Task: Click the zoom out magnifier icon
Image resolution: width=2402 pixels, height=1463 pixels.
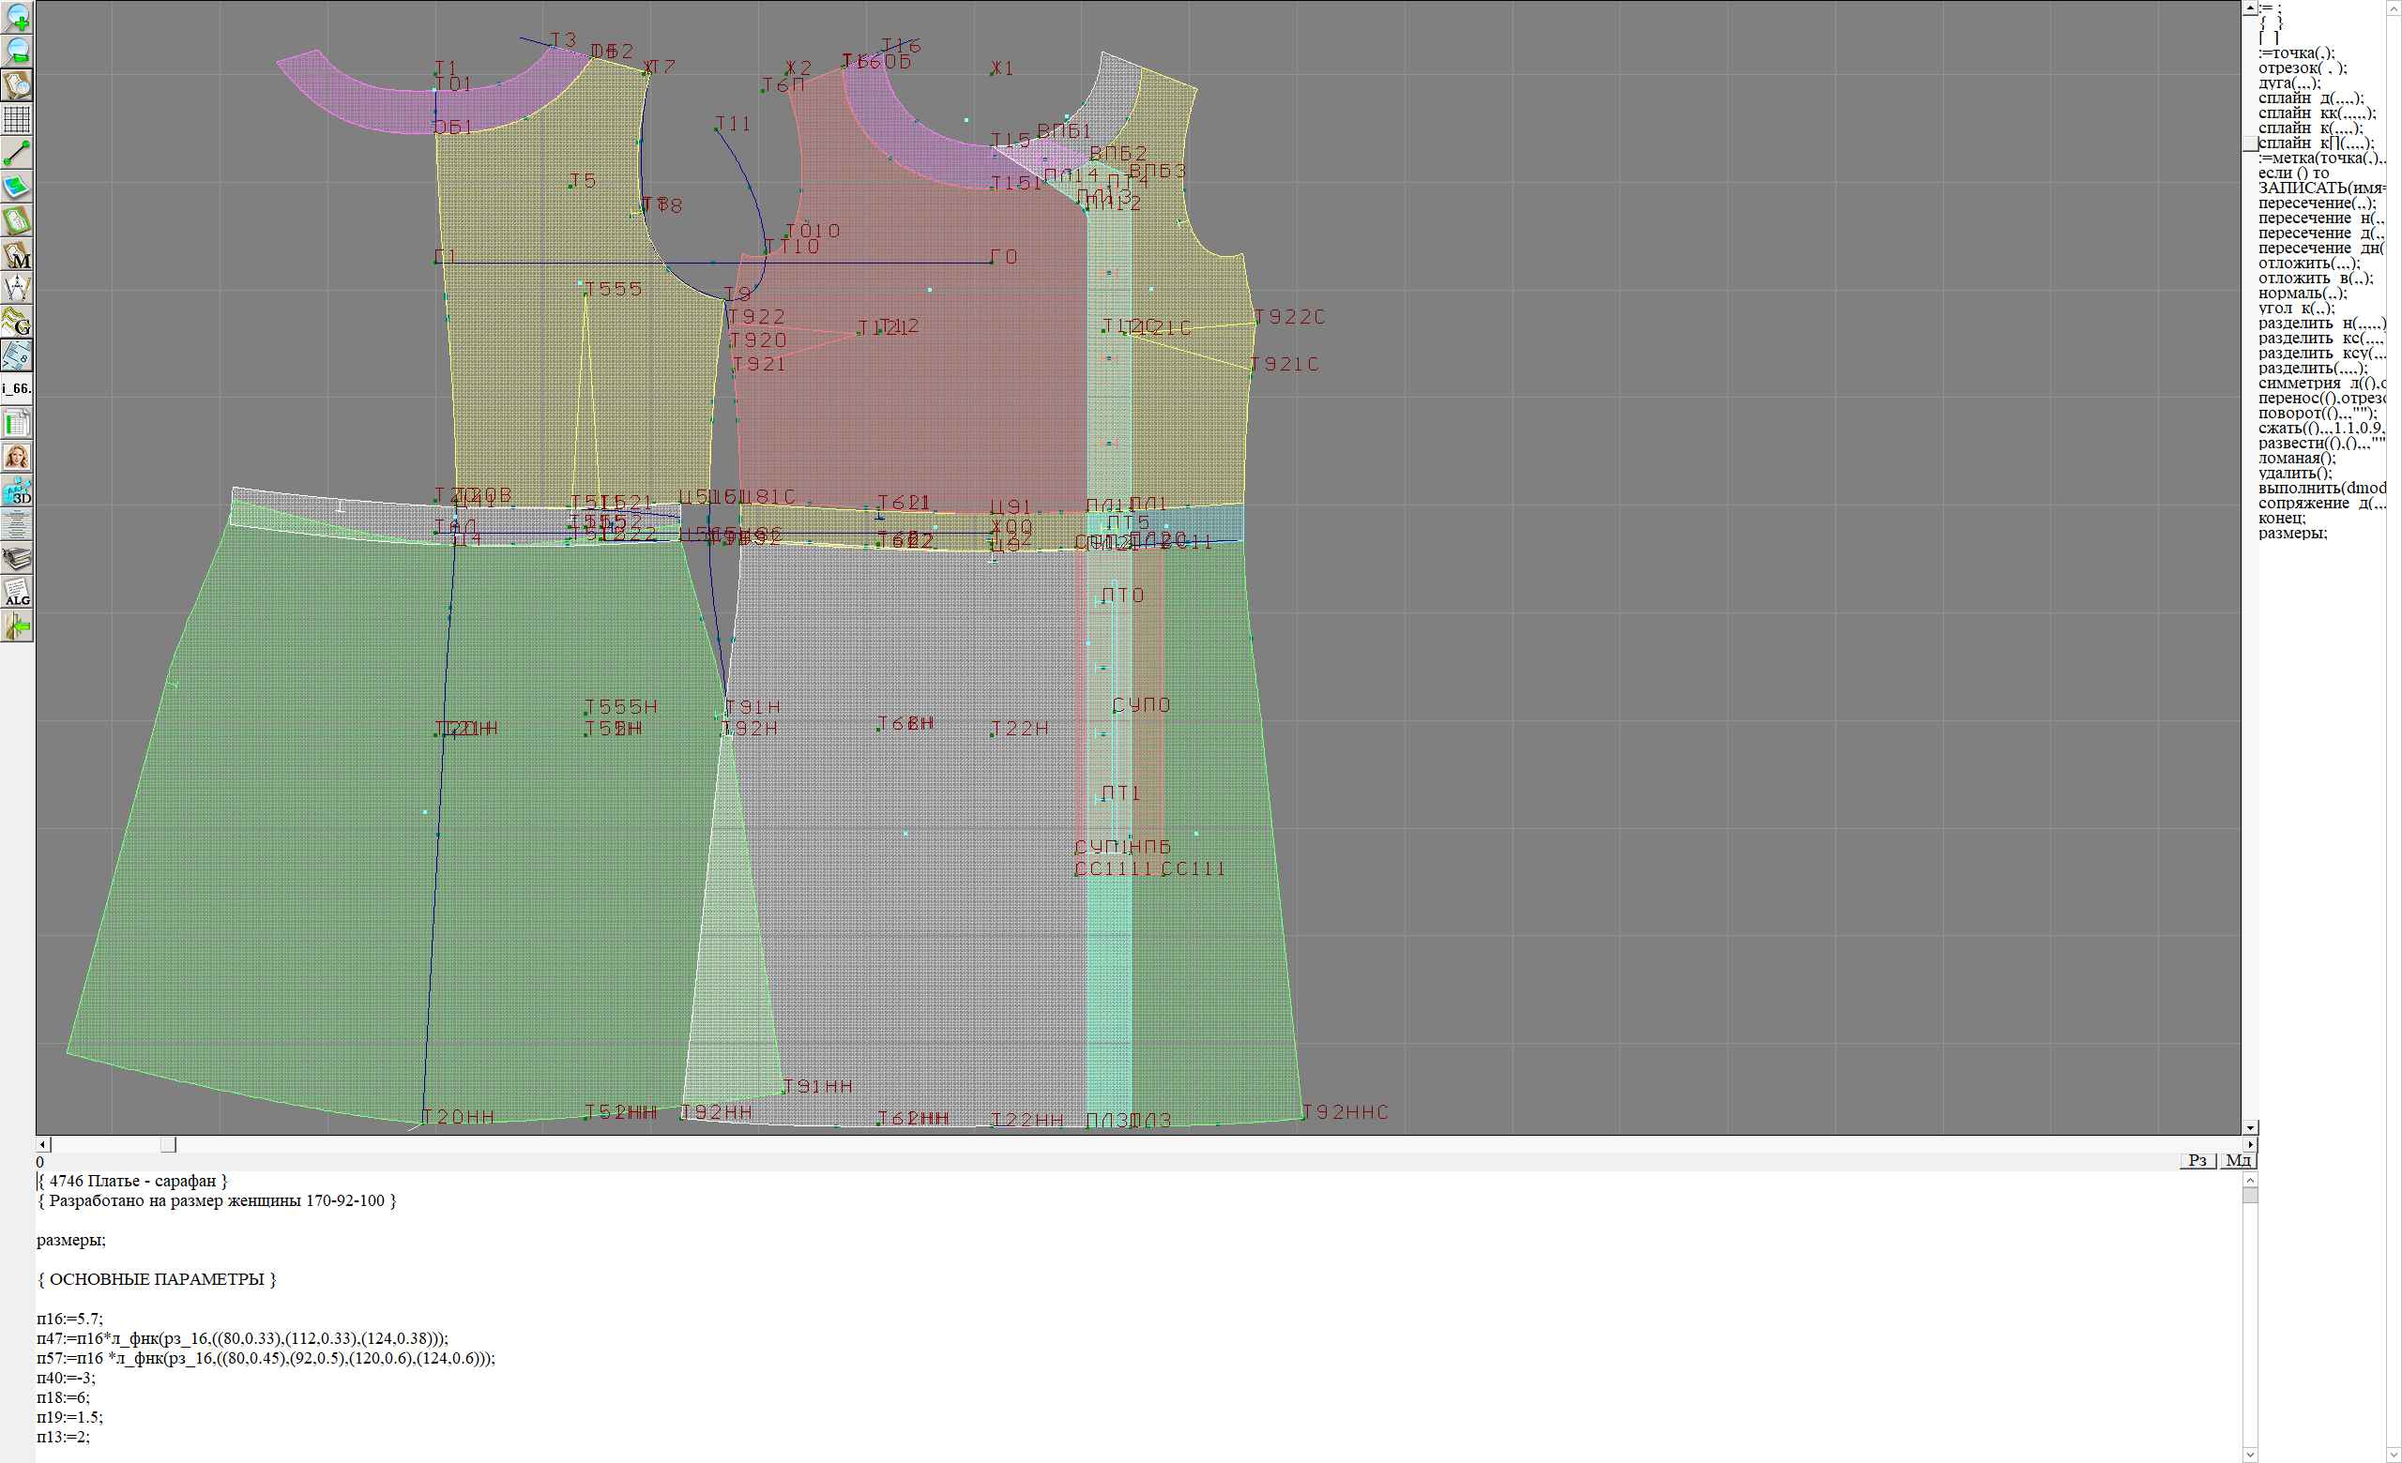Action: click(x=17, y=51)
